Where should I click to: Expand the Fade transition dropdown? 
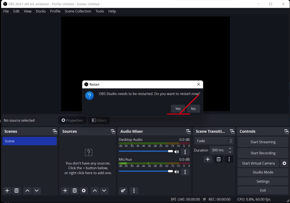[214, 141]
